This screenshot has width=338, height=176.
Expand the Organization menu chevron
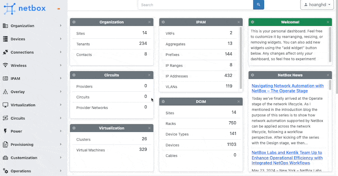pyautogui.click(x=60, y=26)
